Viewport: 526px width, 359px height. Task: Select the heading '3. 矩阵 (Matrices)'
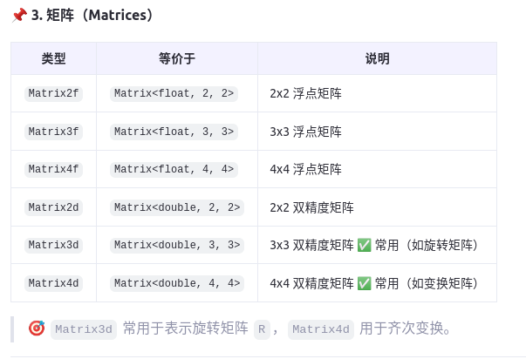point(92,15)
